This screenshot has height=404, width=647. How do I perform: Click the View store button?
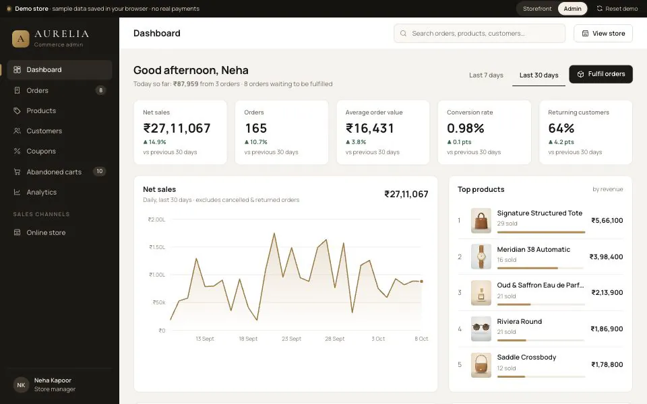603,34
